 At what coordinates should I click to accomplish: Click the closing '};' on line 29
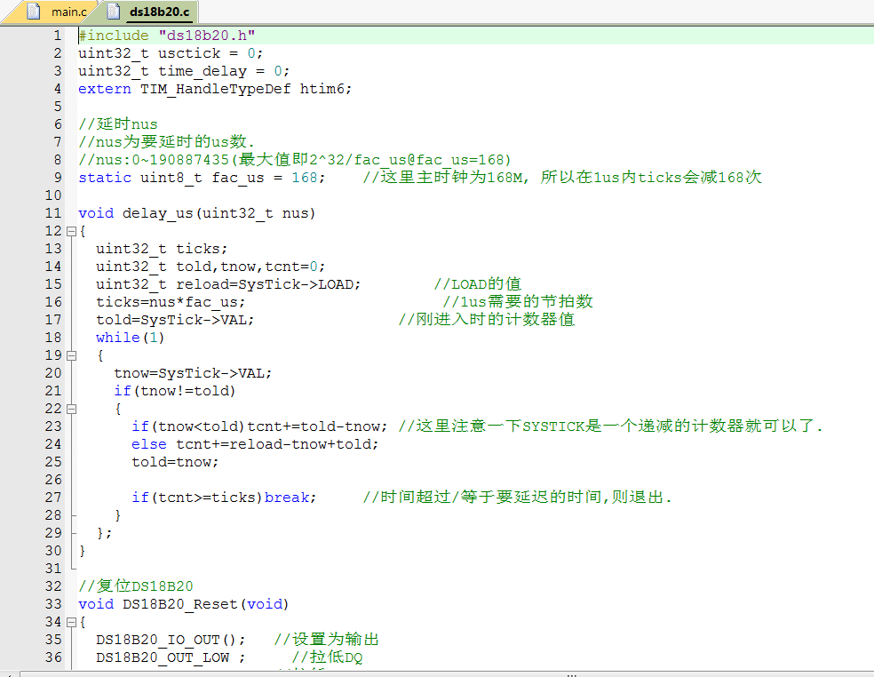tap(104, 533)
